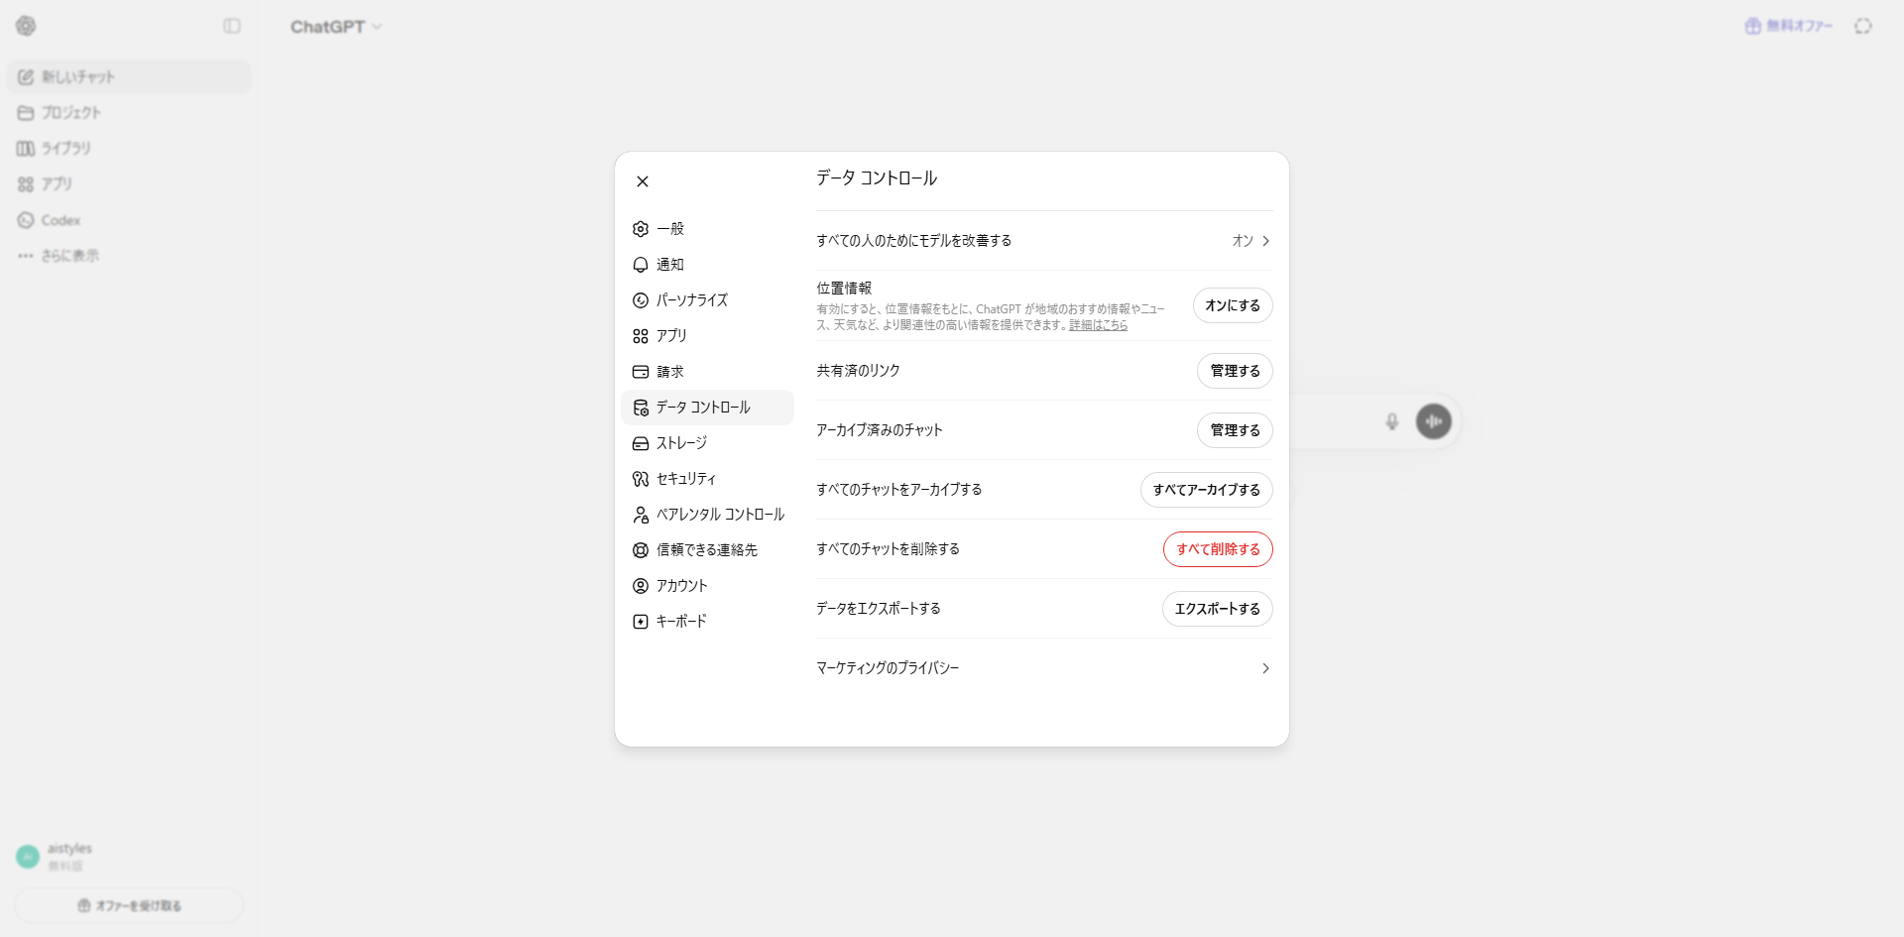Click the bell icon beside 通知
The image size is (1904, 937).
click(641, 265)
